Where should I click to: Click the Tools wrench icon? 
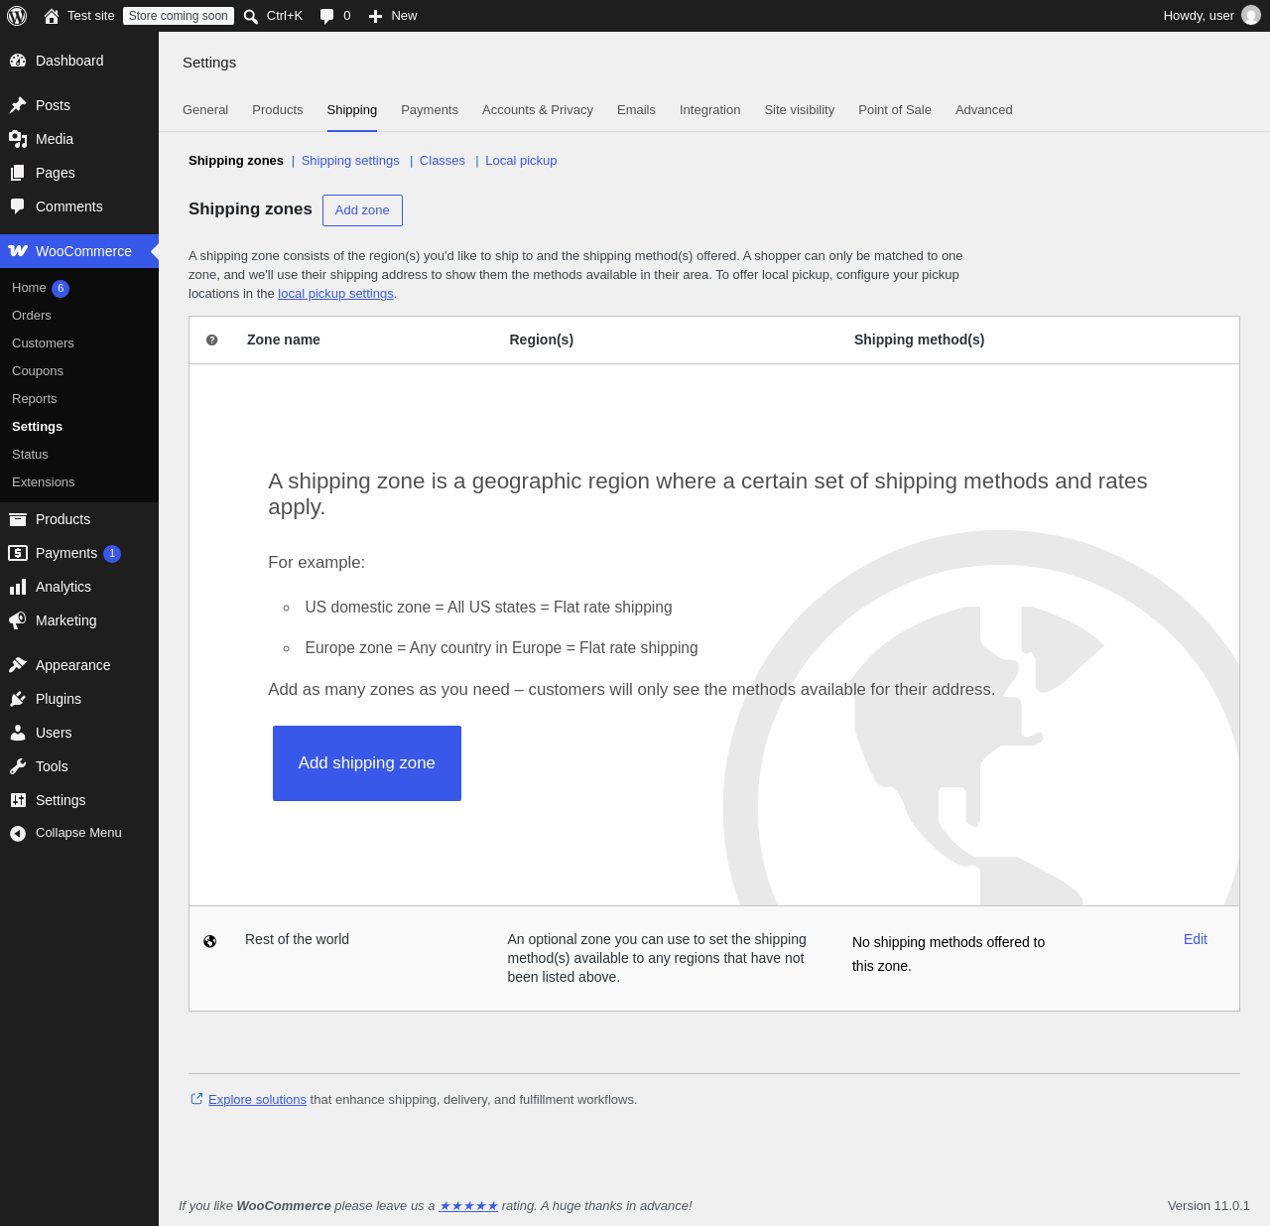point(18,766)
